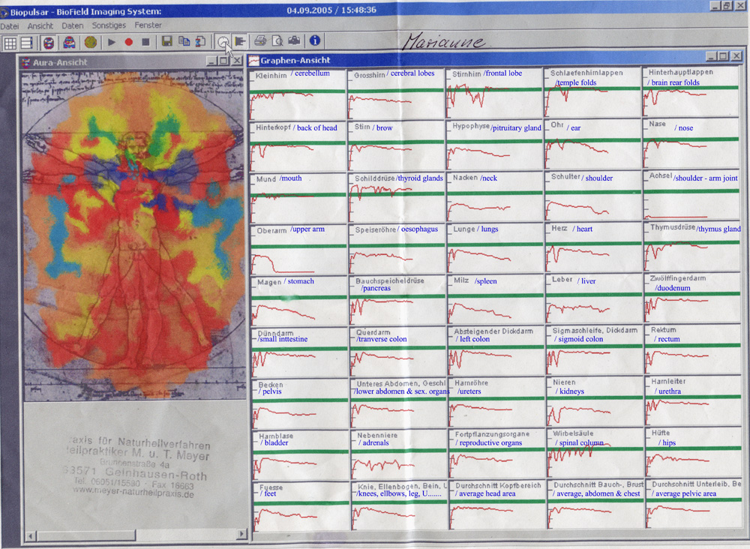Click left arrow of Aura-Ansicht horizontal scrollbar
This screenshot has height=549, width=750.
click(x=31, y=535)
